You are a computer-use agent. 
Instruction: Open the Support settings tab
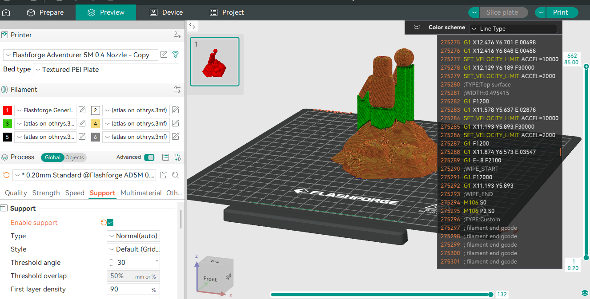coord(102,193)
